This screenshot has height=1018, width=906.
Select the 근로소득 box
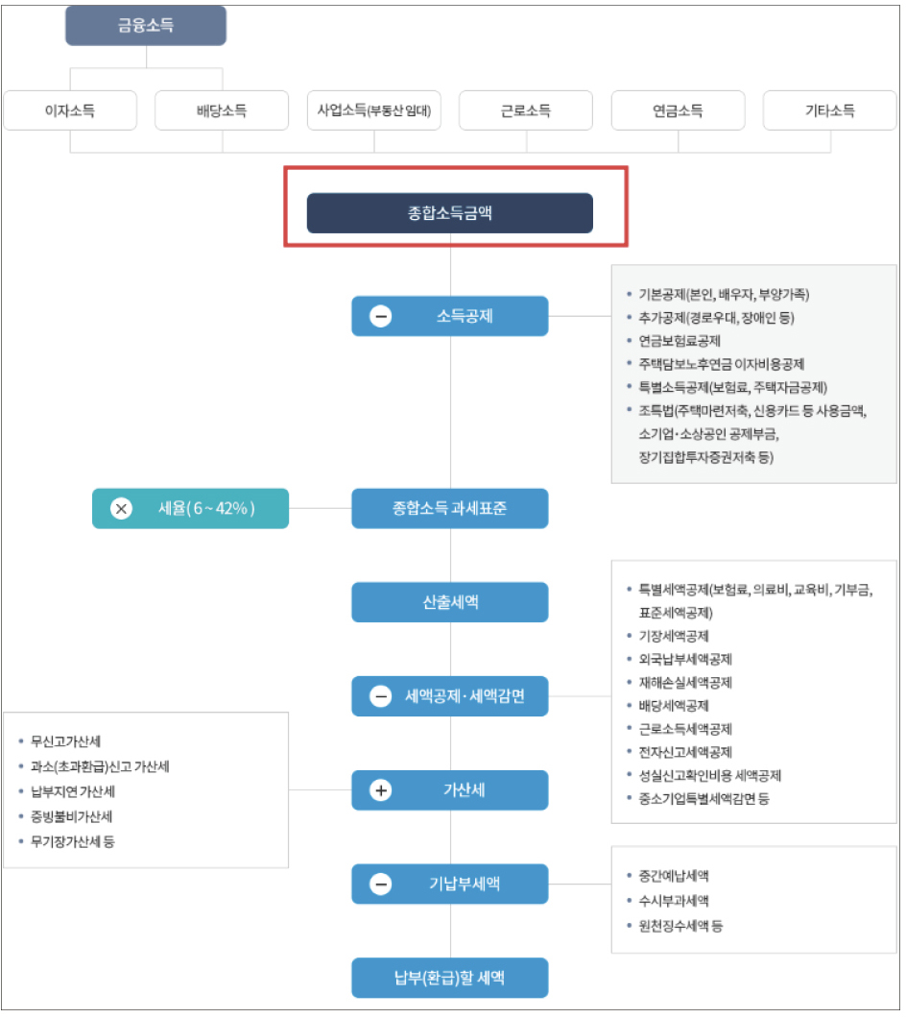526,110
